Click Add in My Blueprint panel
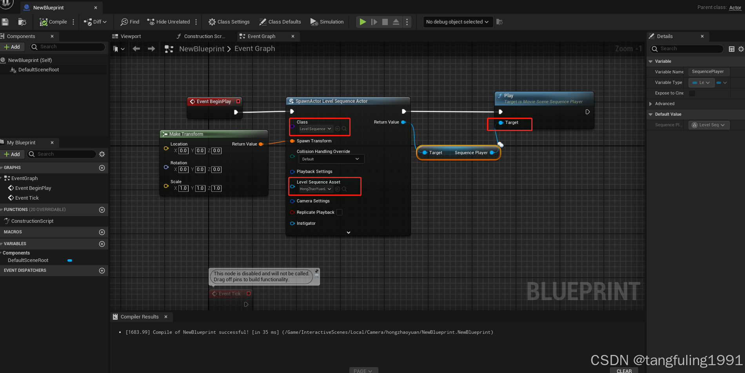This screenshot has width=745, height=373. tap(12, 155)
